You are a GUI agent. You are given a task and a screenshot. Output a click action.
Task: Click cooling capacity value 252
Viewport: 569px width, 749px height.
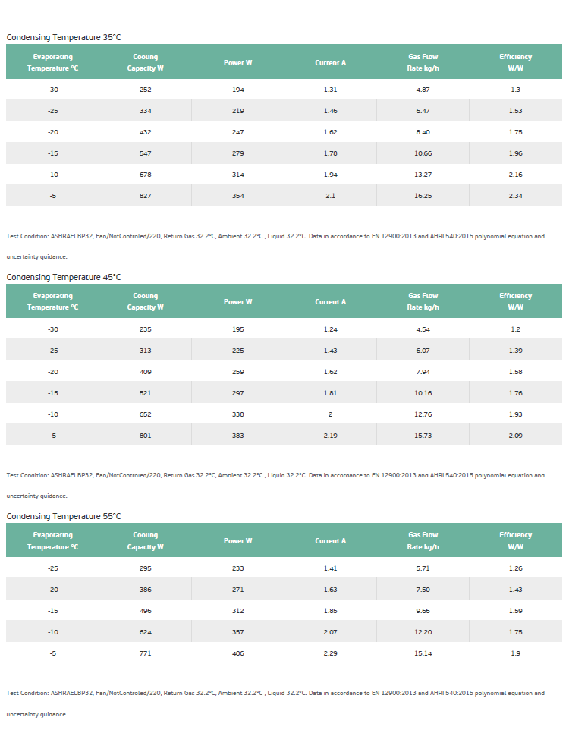(145, 90)
